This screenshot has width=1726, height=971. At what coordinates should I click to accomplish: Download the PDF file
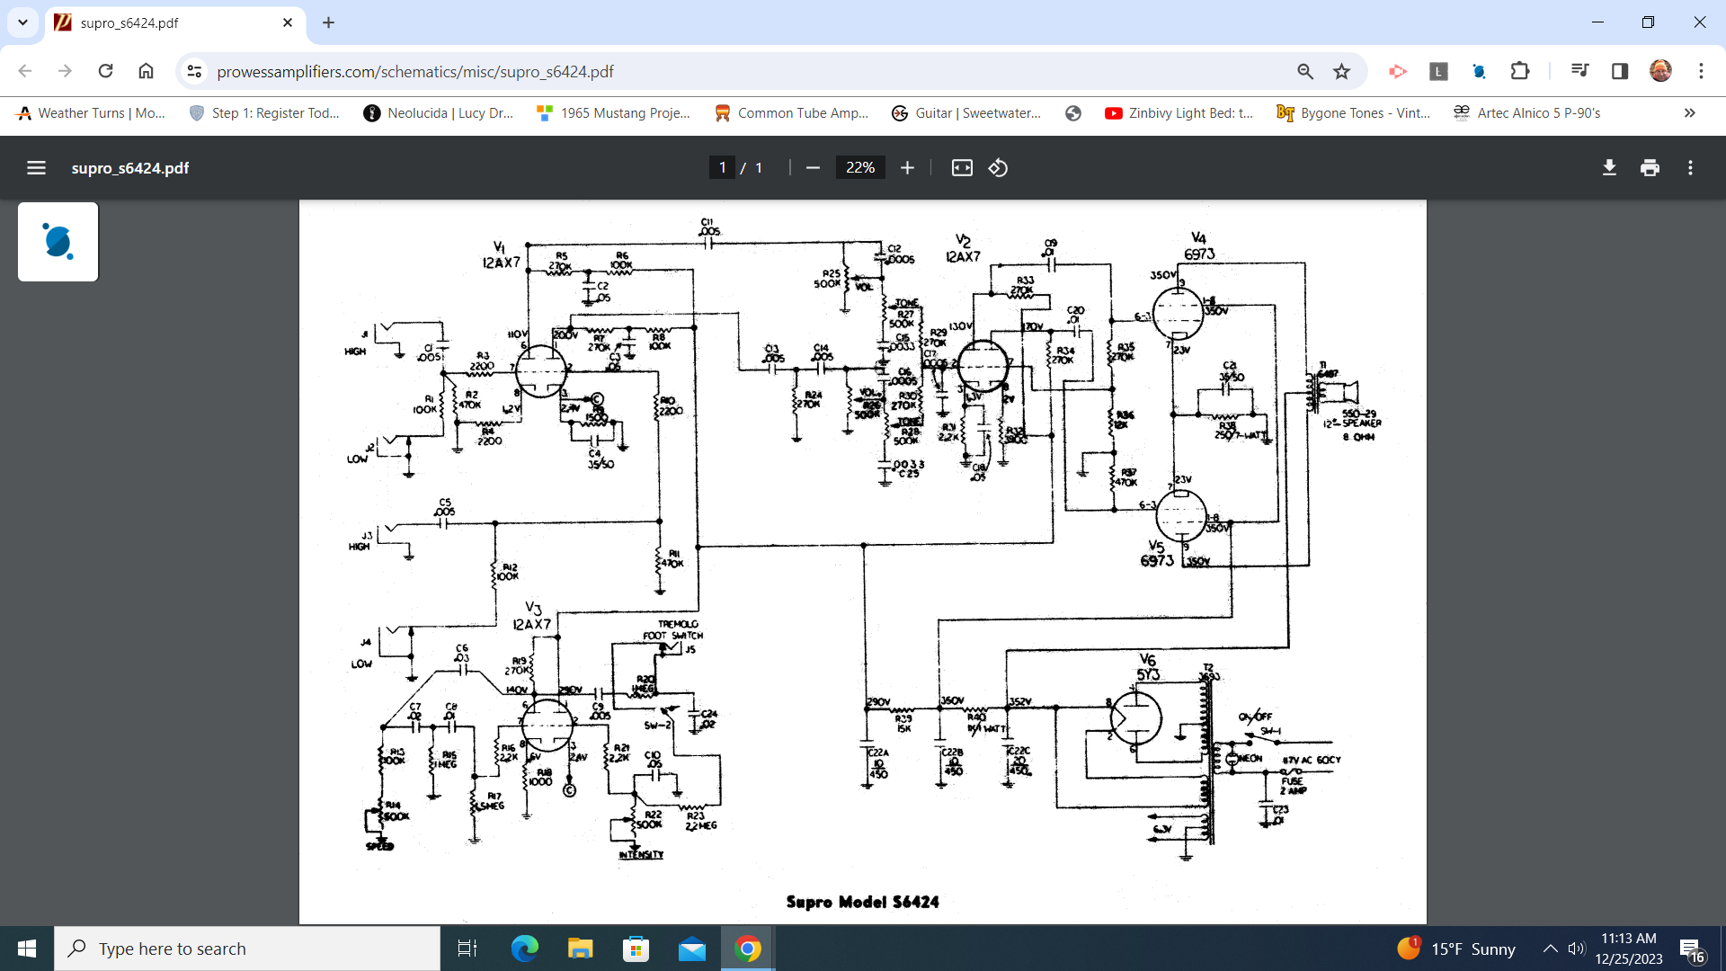pyautogui.click(x=1609, y=168)
